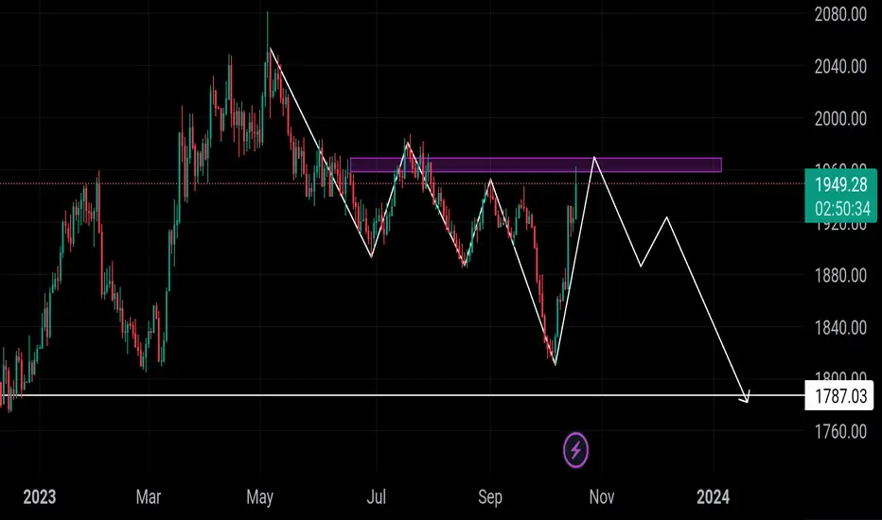Screen dimensions: 882x520
Task: Click the 1760.00 price axis label
Action: [840, 432]
